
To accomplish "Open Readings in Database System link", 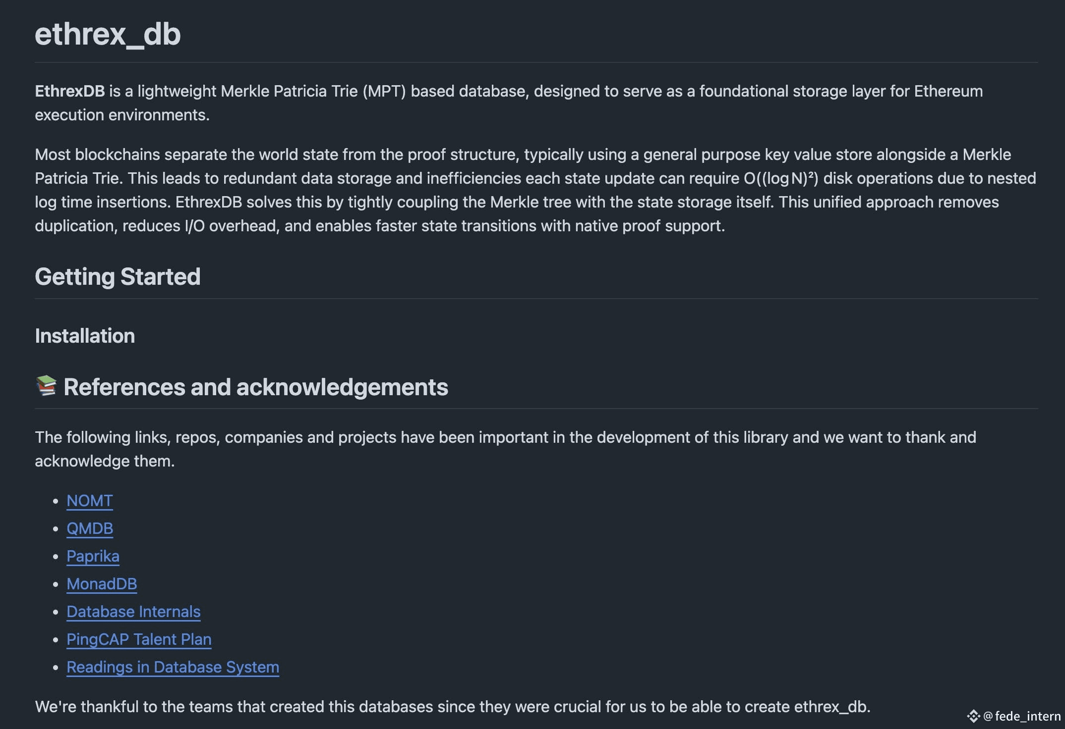I will [x=173, y=667].
